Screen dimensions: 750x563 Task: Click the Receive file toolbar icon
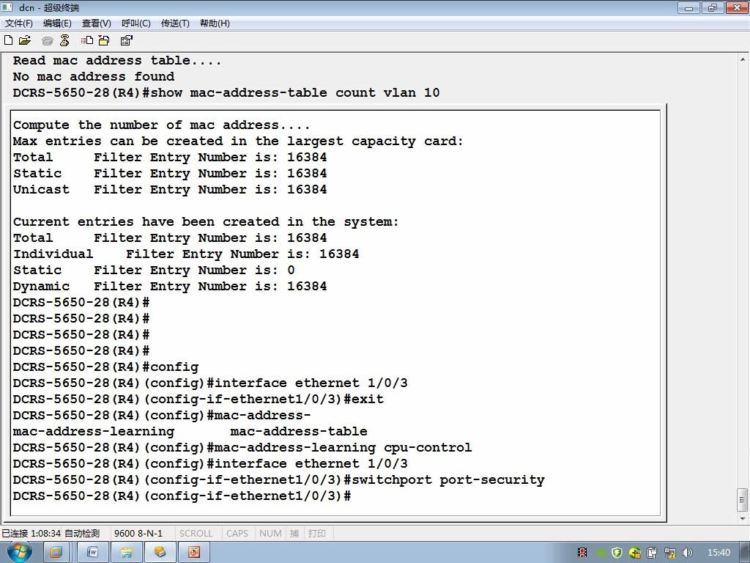[x=104, y=41]
